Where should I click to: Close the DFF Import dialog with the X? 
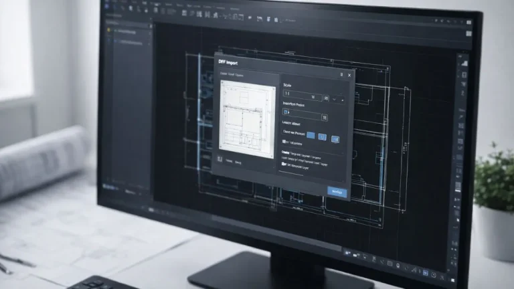(349, 76)
